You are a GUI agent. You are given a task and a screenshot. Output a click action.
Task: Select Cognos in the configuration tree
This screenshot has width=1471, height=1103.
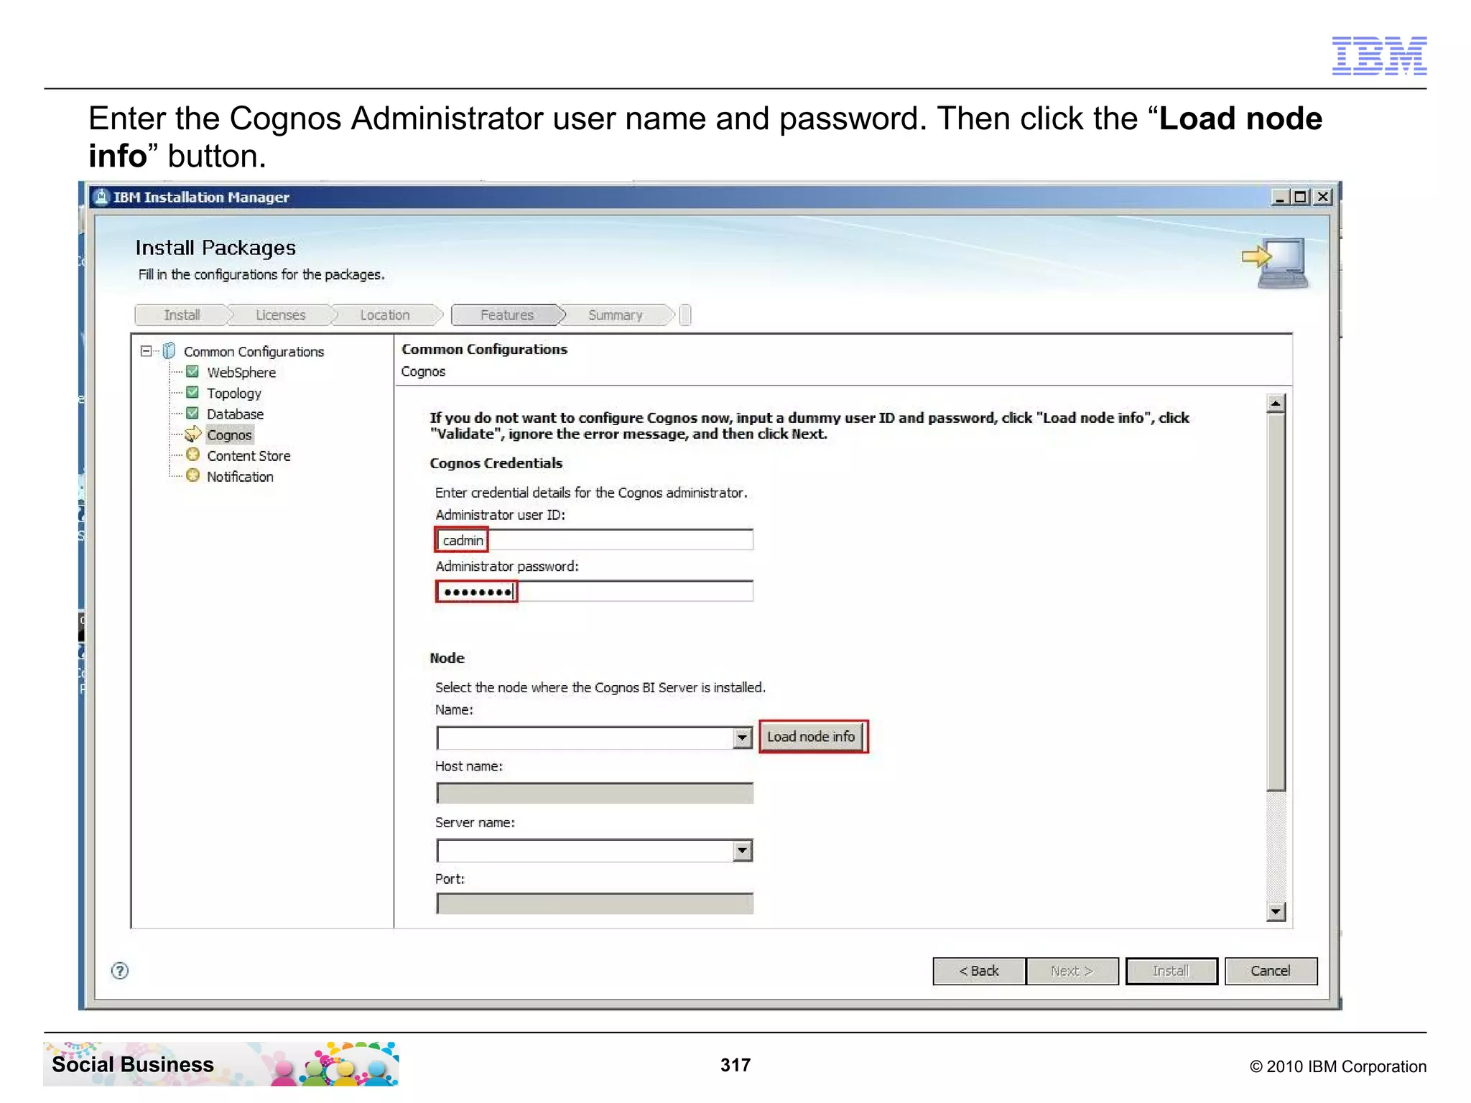tap(229, 435)
